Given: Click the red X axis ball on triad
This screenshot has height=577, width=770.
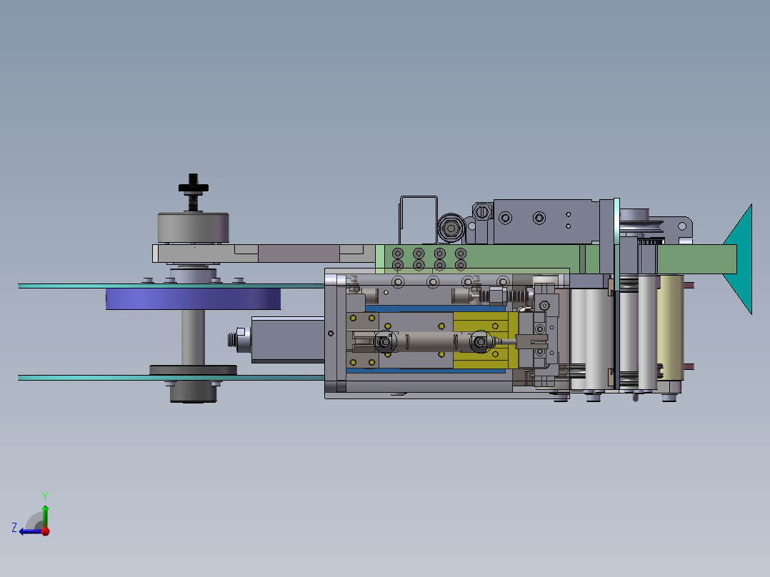Looking at the screenshot, I should tap(46, 531).
